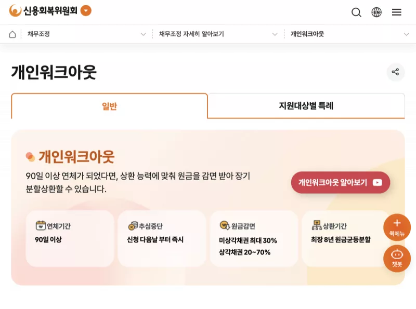Click the 신청 다음날 부터 즉시 text

pyautogui.click(x=155, y=239)
